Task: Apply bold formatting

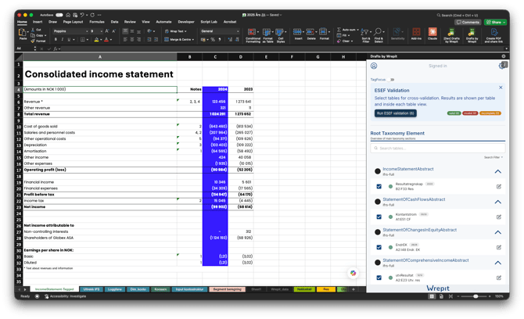Action: tap(56, 39)
